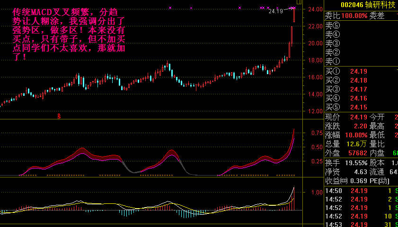The width and height of the screenshot is (398, 227).
Task: Click the 12.00 price axis label
Action: pyautogui.click(x=315, y=111)
